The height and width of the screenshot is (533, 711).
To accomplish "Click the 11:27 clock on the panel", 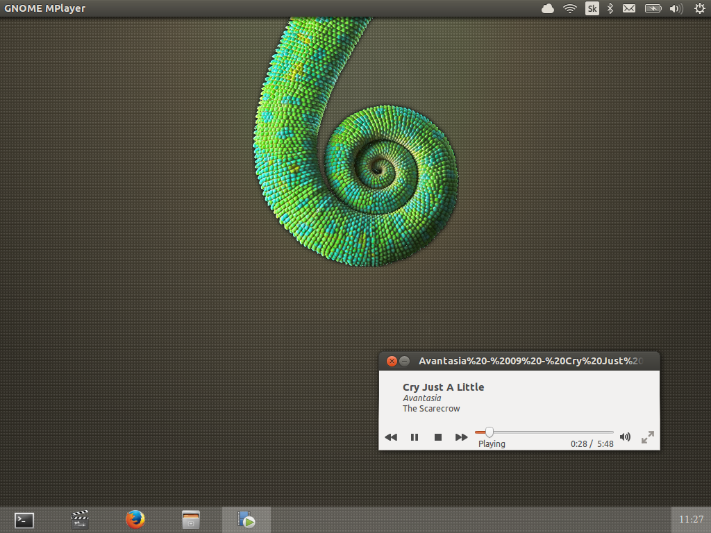I will pos(691,519).
